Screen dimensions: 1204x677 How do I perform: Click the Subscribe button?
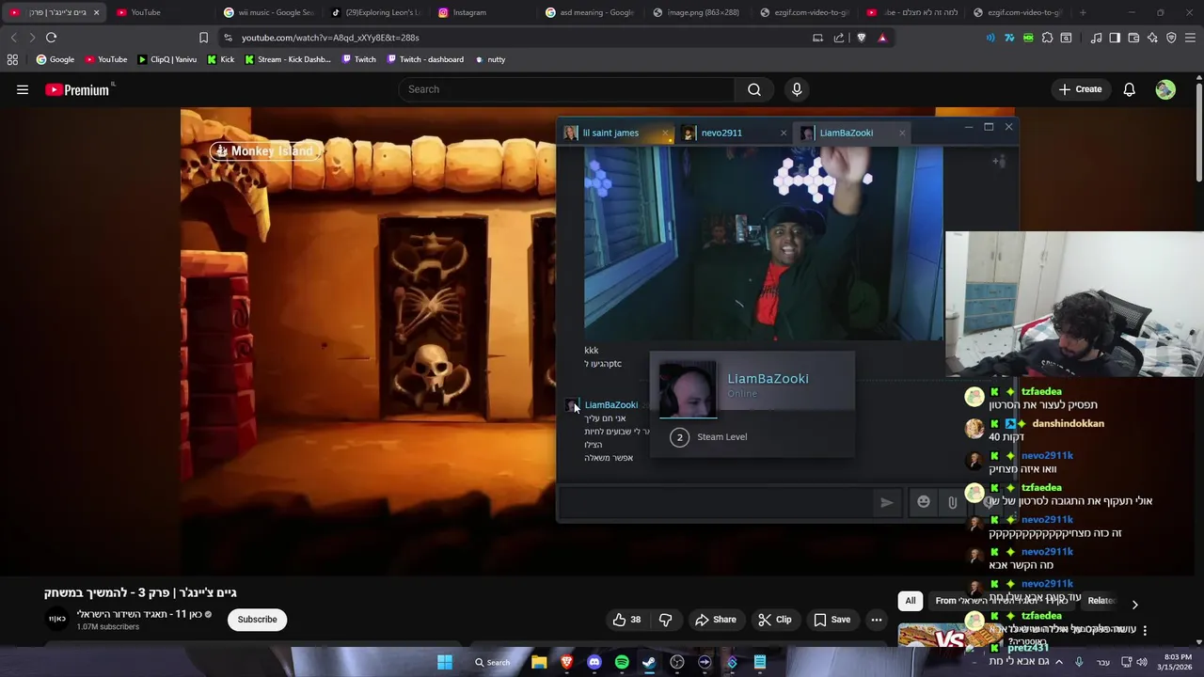[x=257, y=620]
